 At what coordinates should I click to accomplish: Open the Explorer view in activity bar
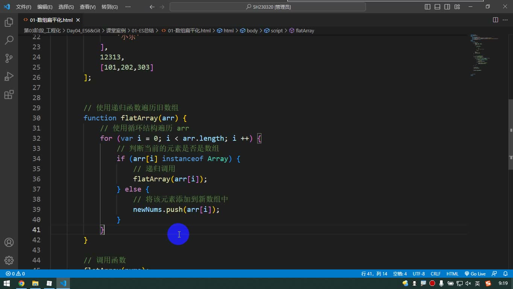pos(9,22)
